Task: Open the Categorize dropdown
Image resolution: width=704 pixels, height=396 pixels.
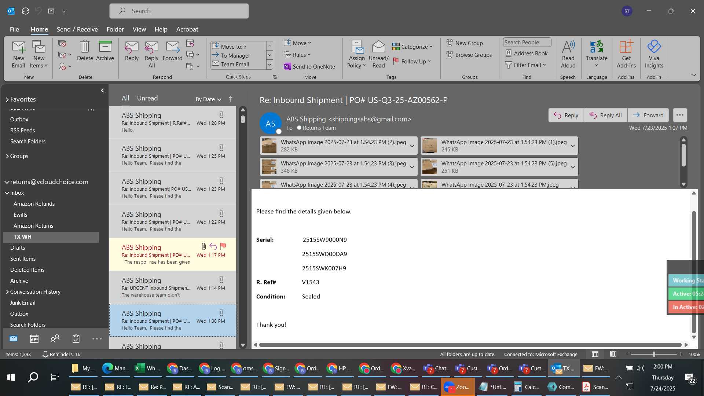Action: (x=412, y=47)
